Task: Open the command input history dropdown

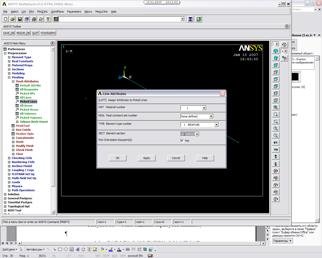Action: click(x=183, y=19)
